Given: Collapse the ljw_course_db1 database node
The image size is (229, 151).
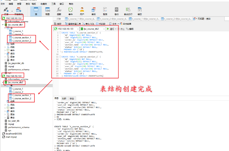Looking at the screenshot, I should 3,25.
